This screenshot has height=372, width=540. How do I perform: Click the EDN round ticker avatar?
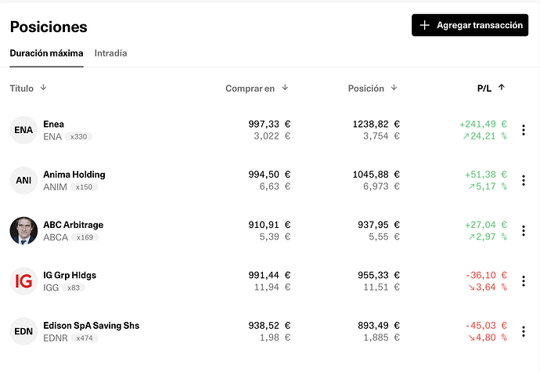(23, 331)
